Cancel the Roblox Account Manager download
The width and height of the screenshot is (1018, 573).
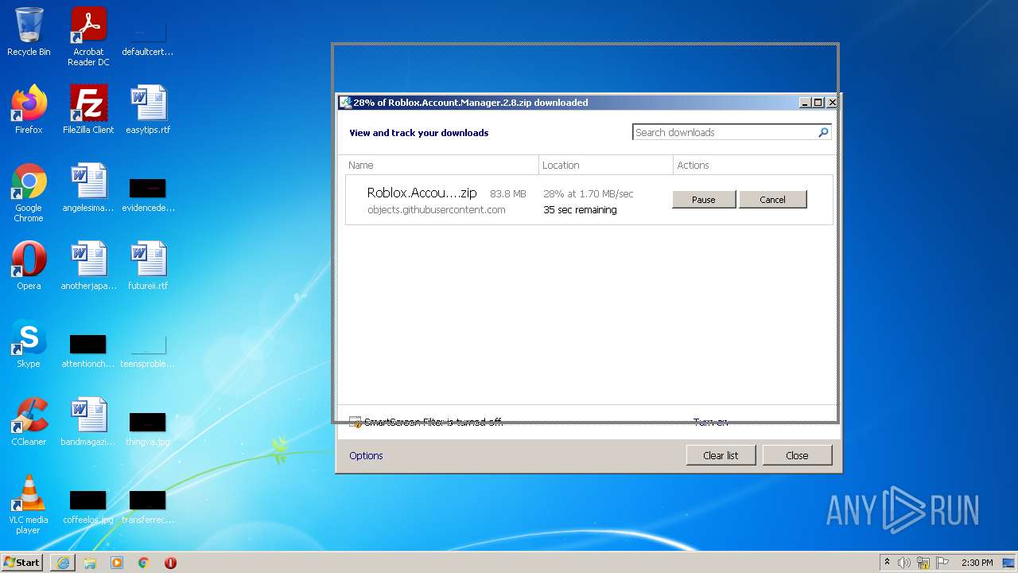click(772, 200)
